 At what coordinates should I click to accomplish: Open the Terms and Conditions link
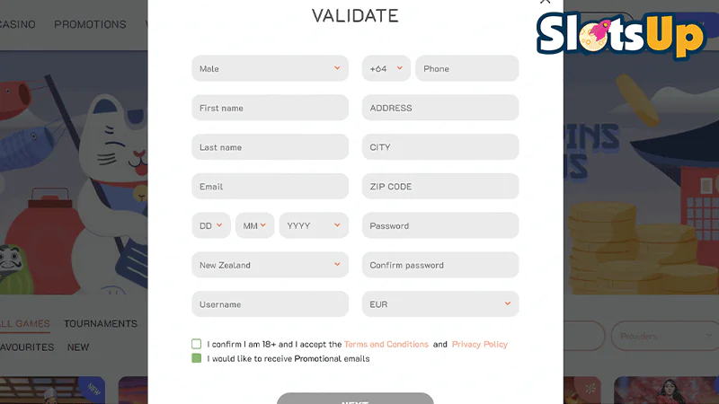point(386,344)
